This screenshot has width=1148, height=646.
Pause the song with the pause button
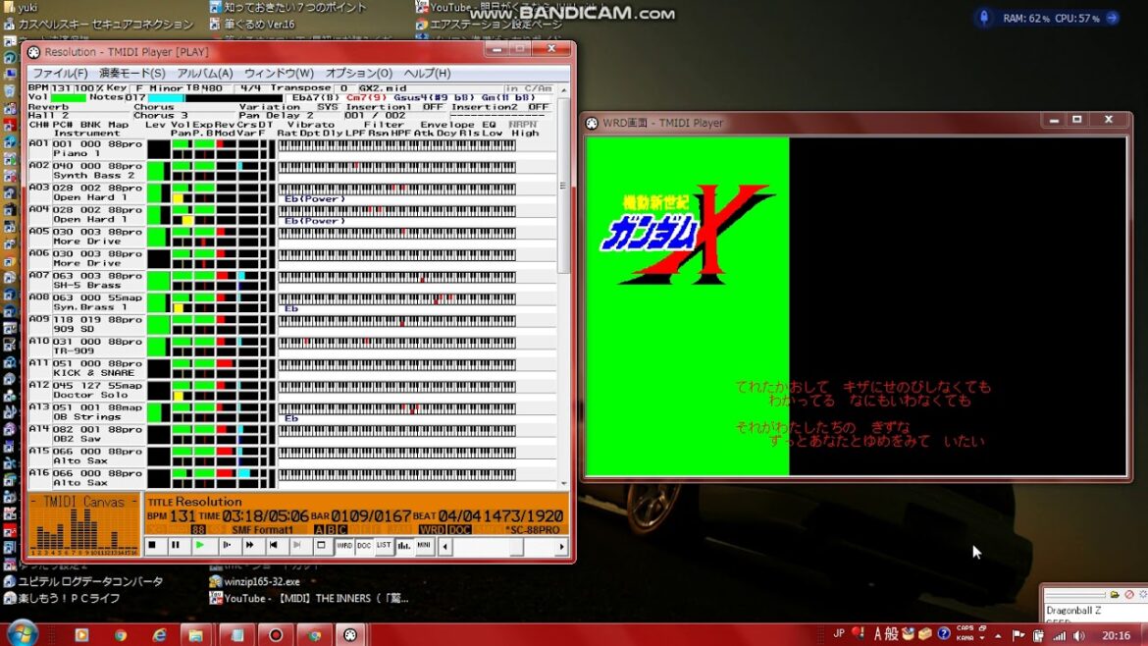[176, 545]
